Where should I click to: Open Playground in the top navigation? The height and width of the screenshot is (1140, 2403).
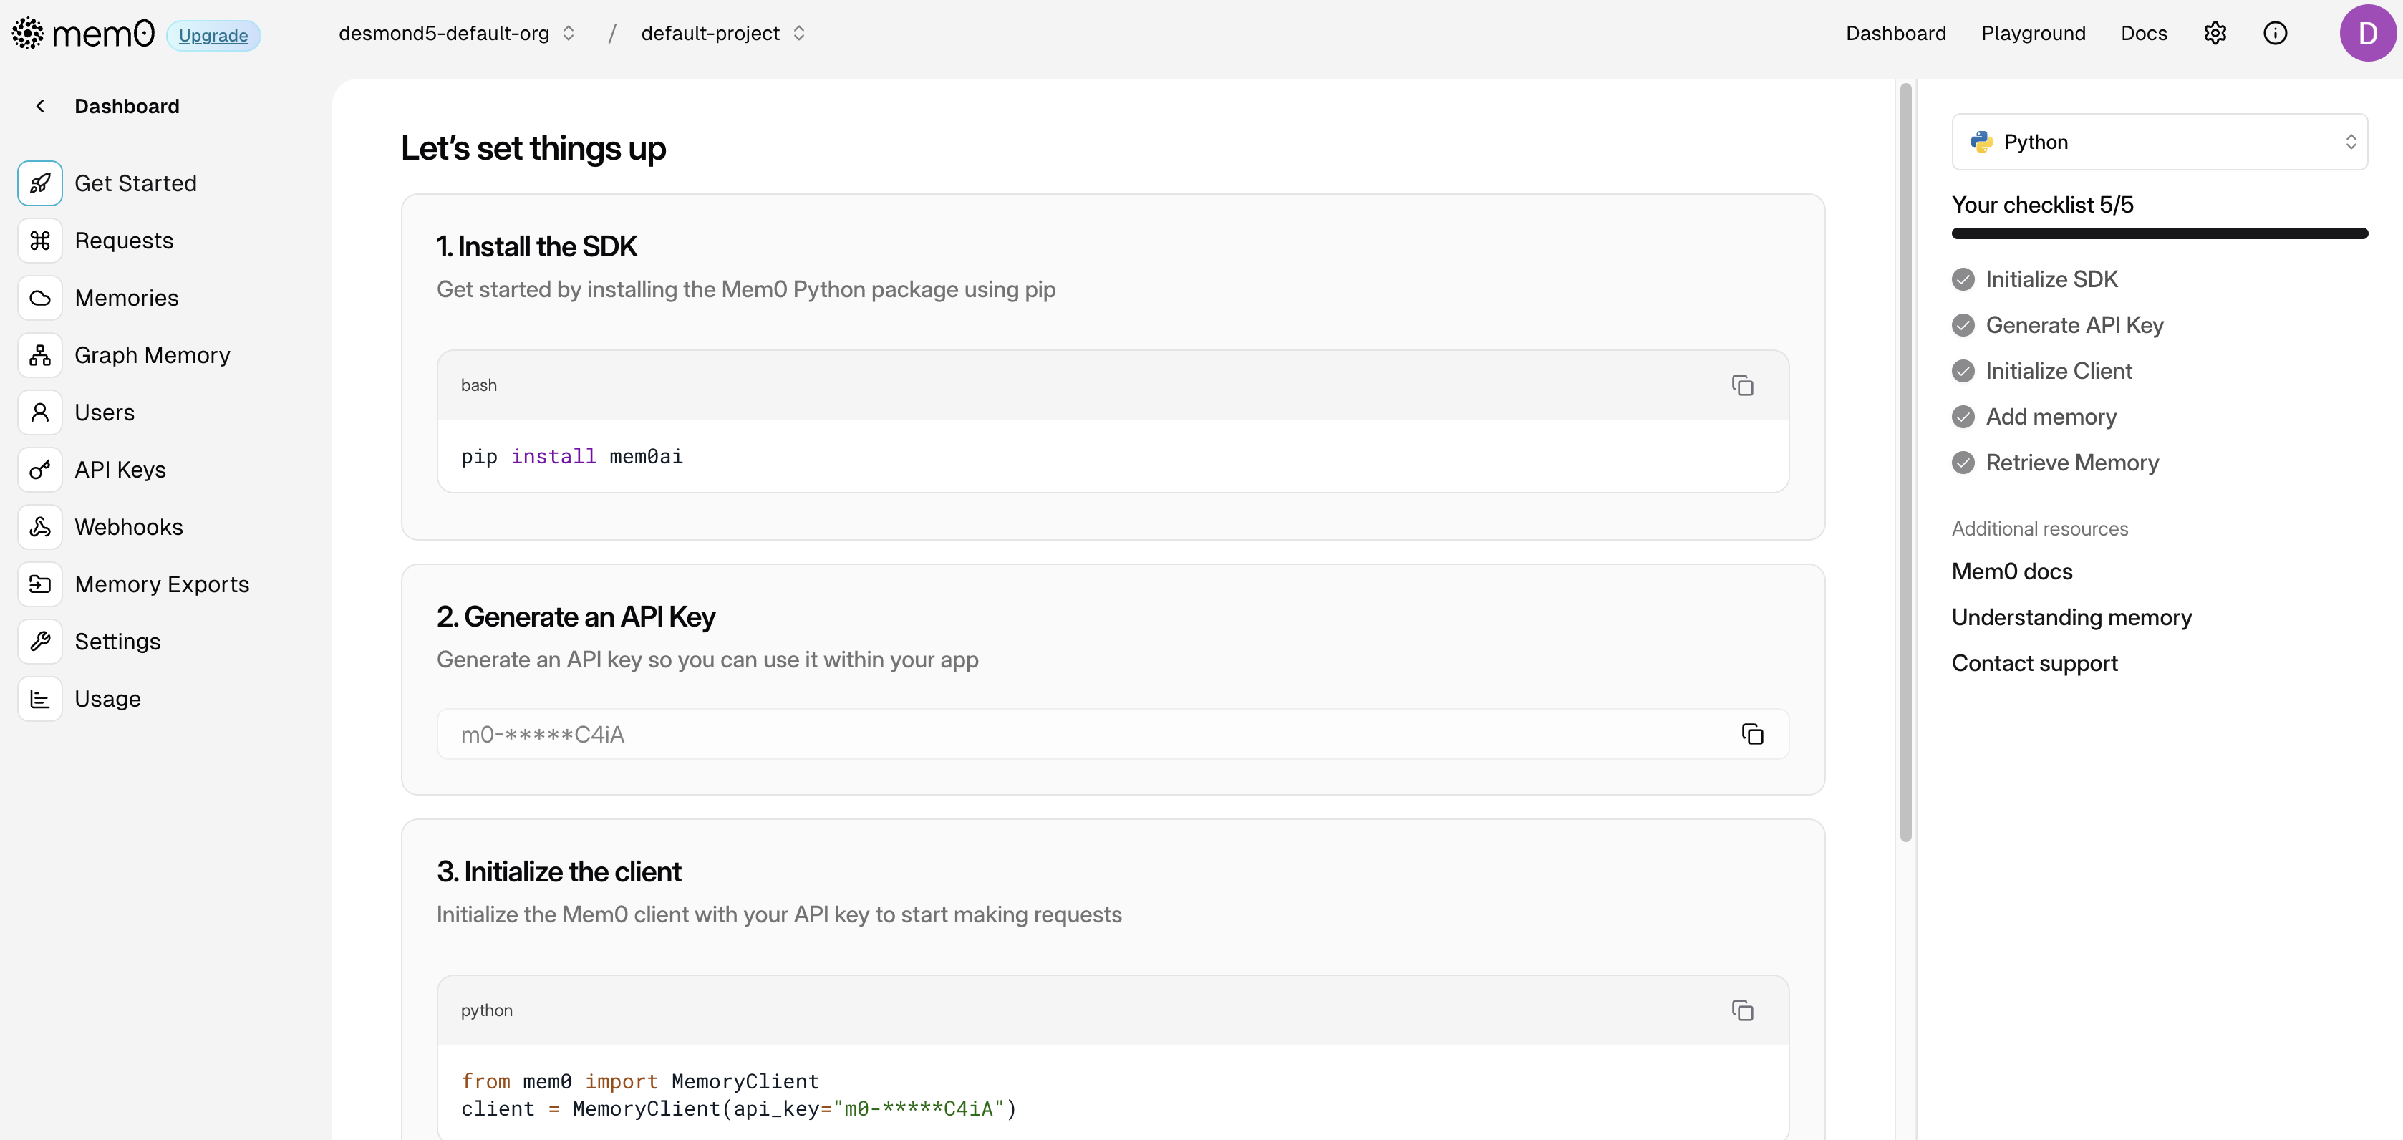click(2033, 34)
